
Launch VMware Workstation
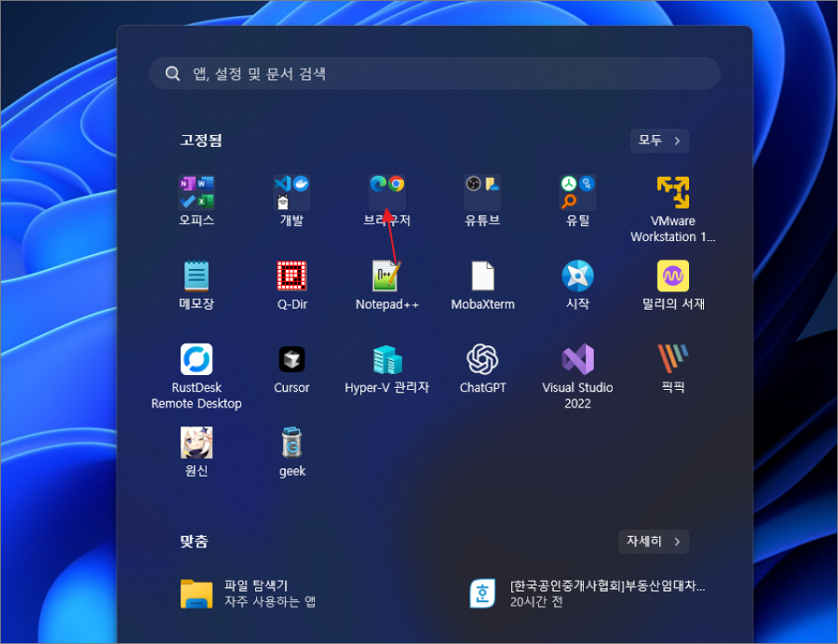click(673, 208)
